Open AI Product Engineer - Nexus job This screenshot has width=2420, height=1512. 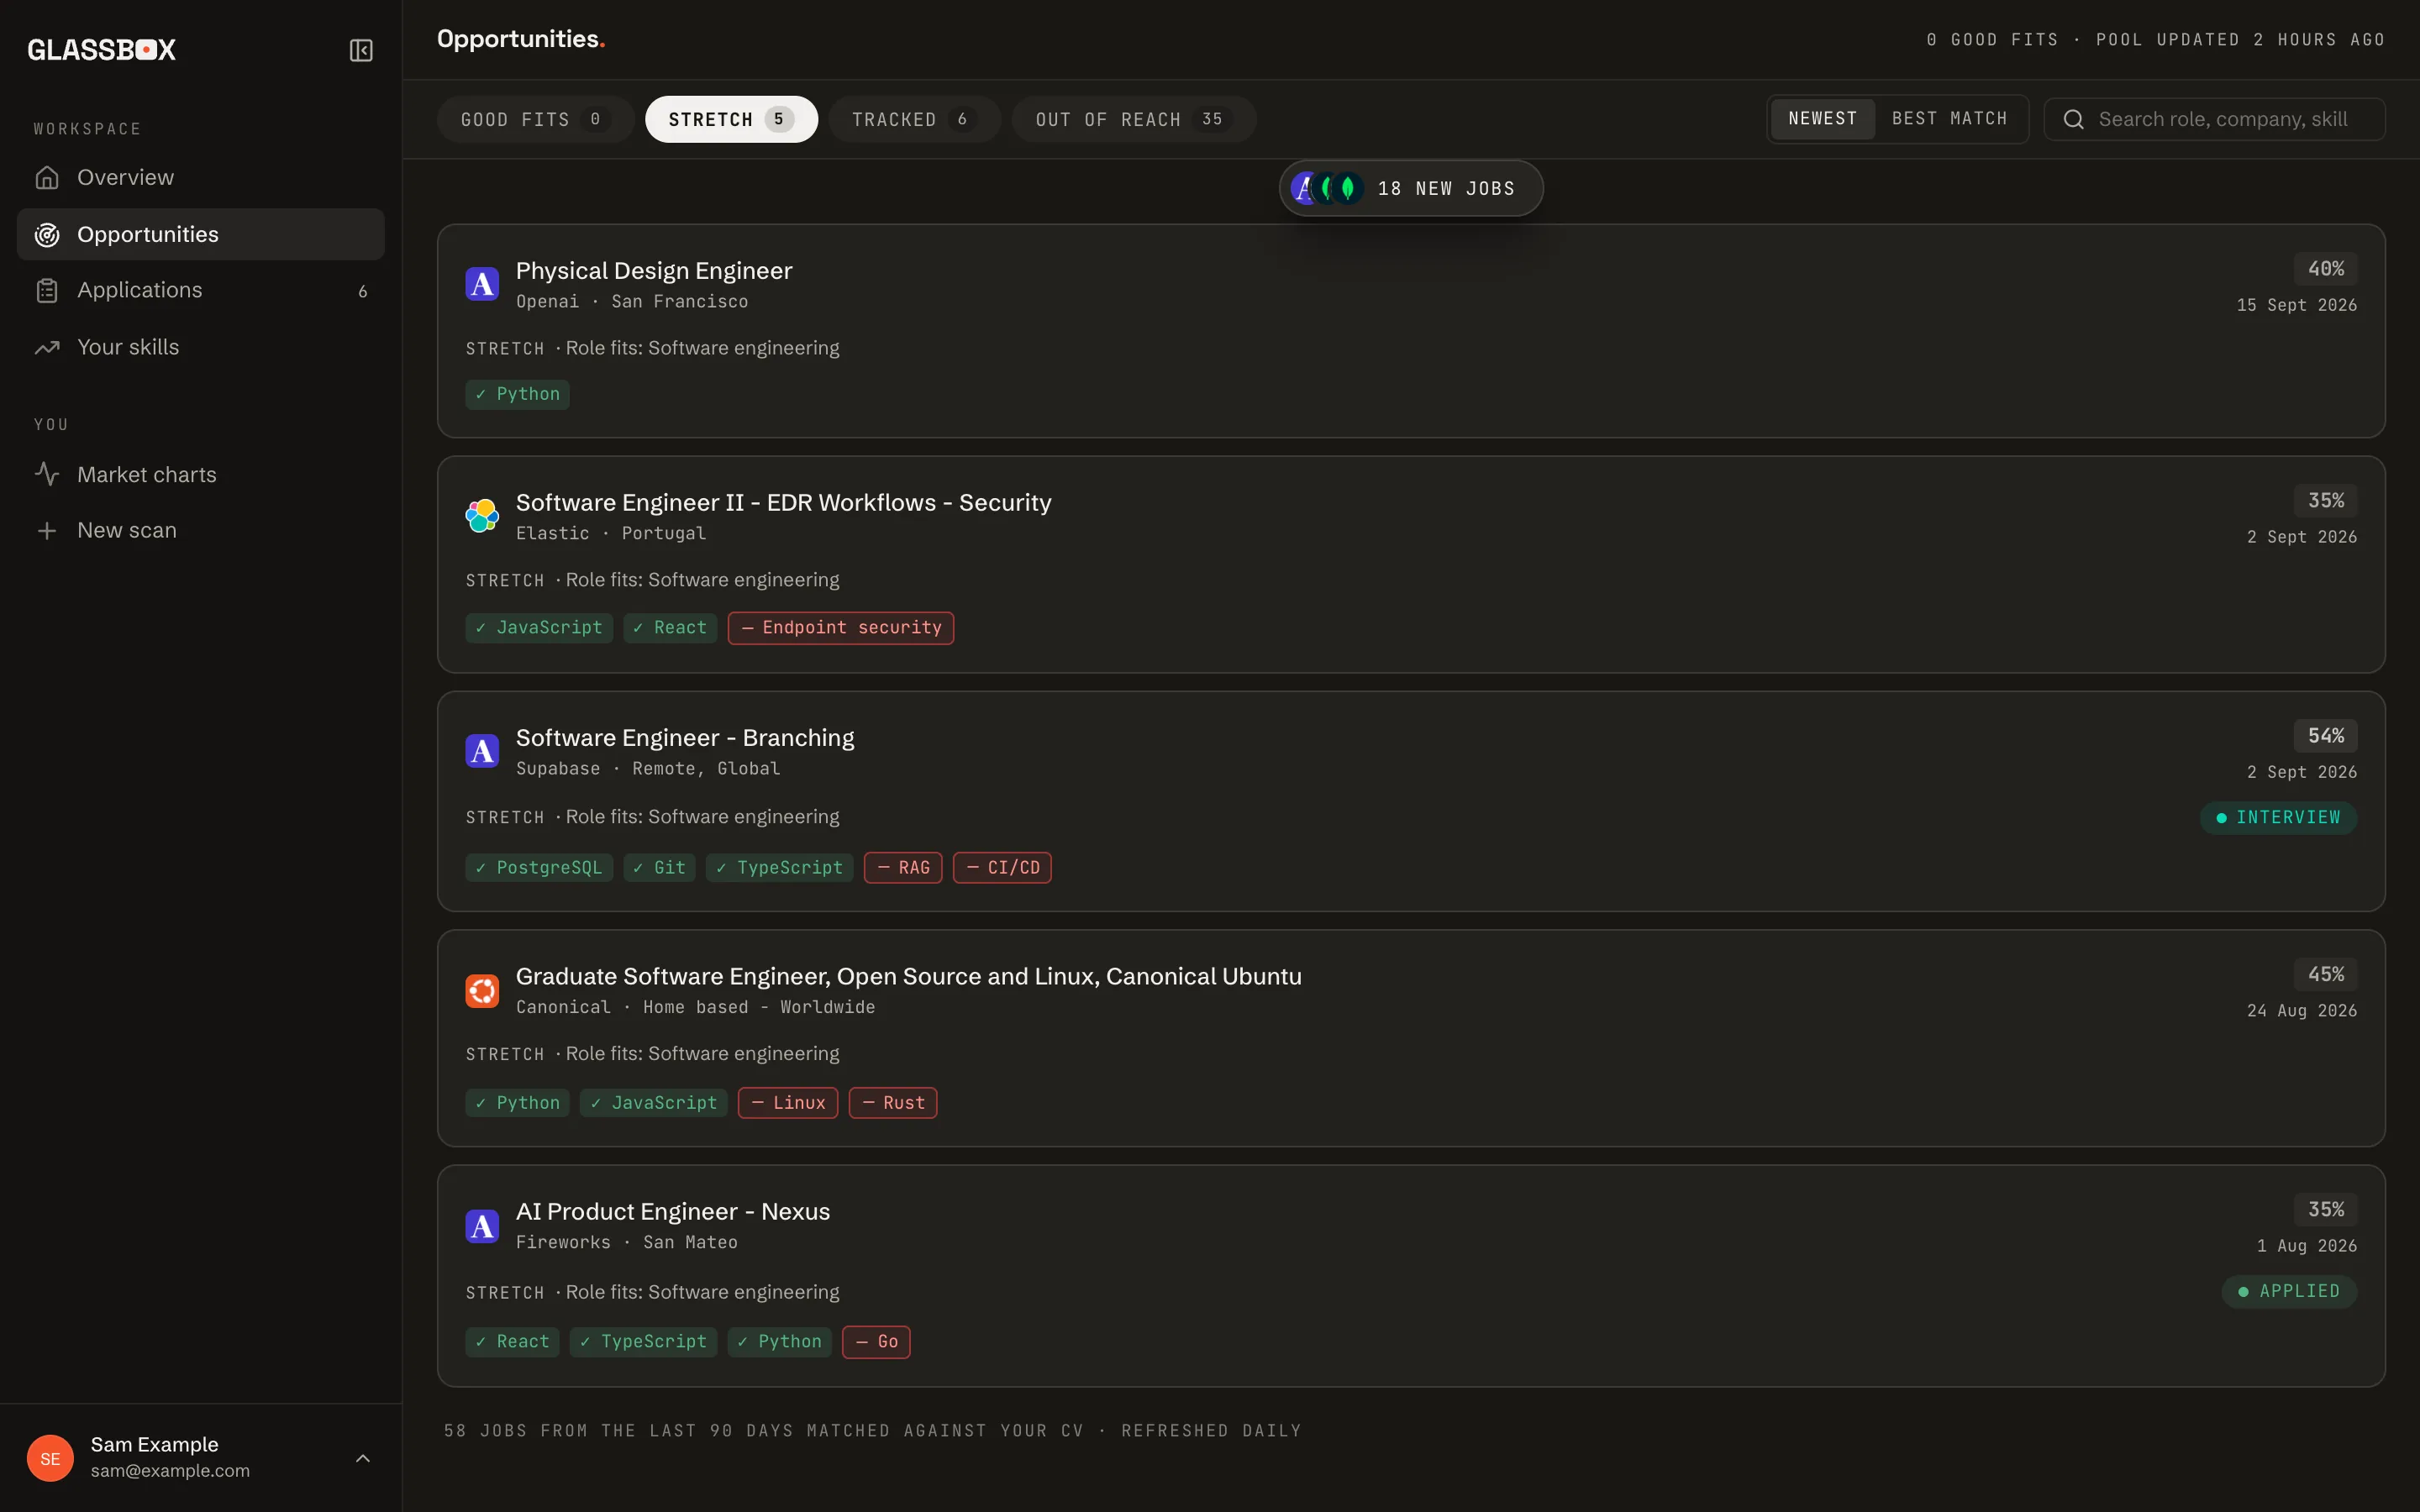(x=673, y=1211)
